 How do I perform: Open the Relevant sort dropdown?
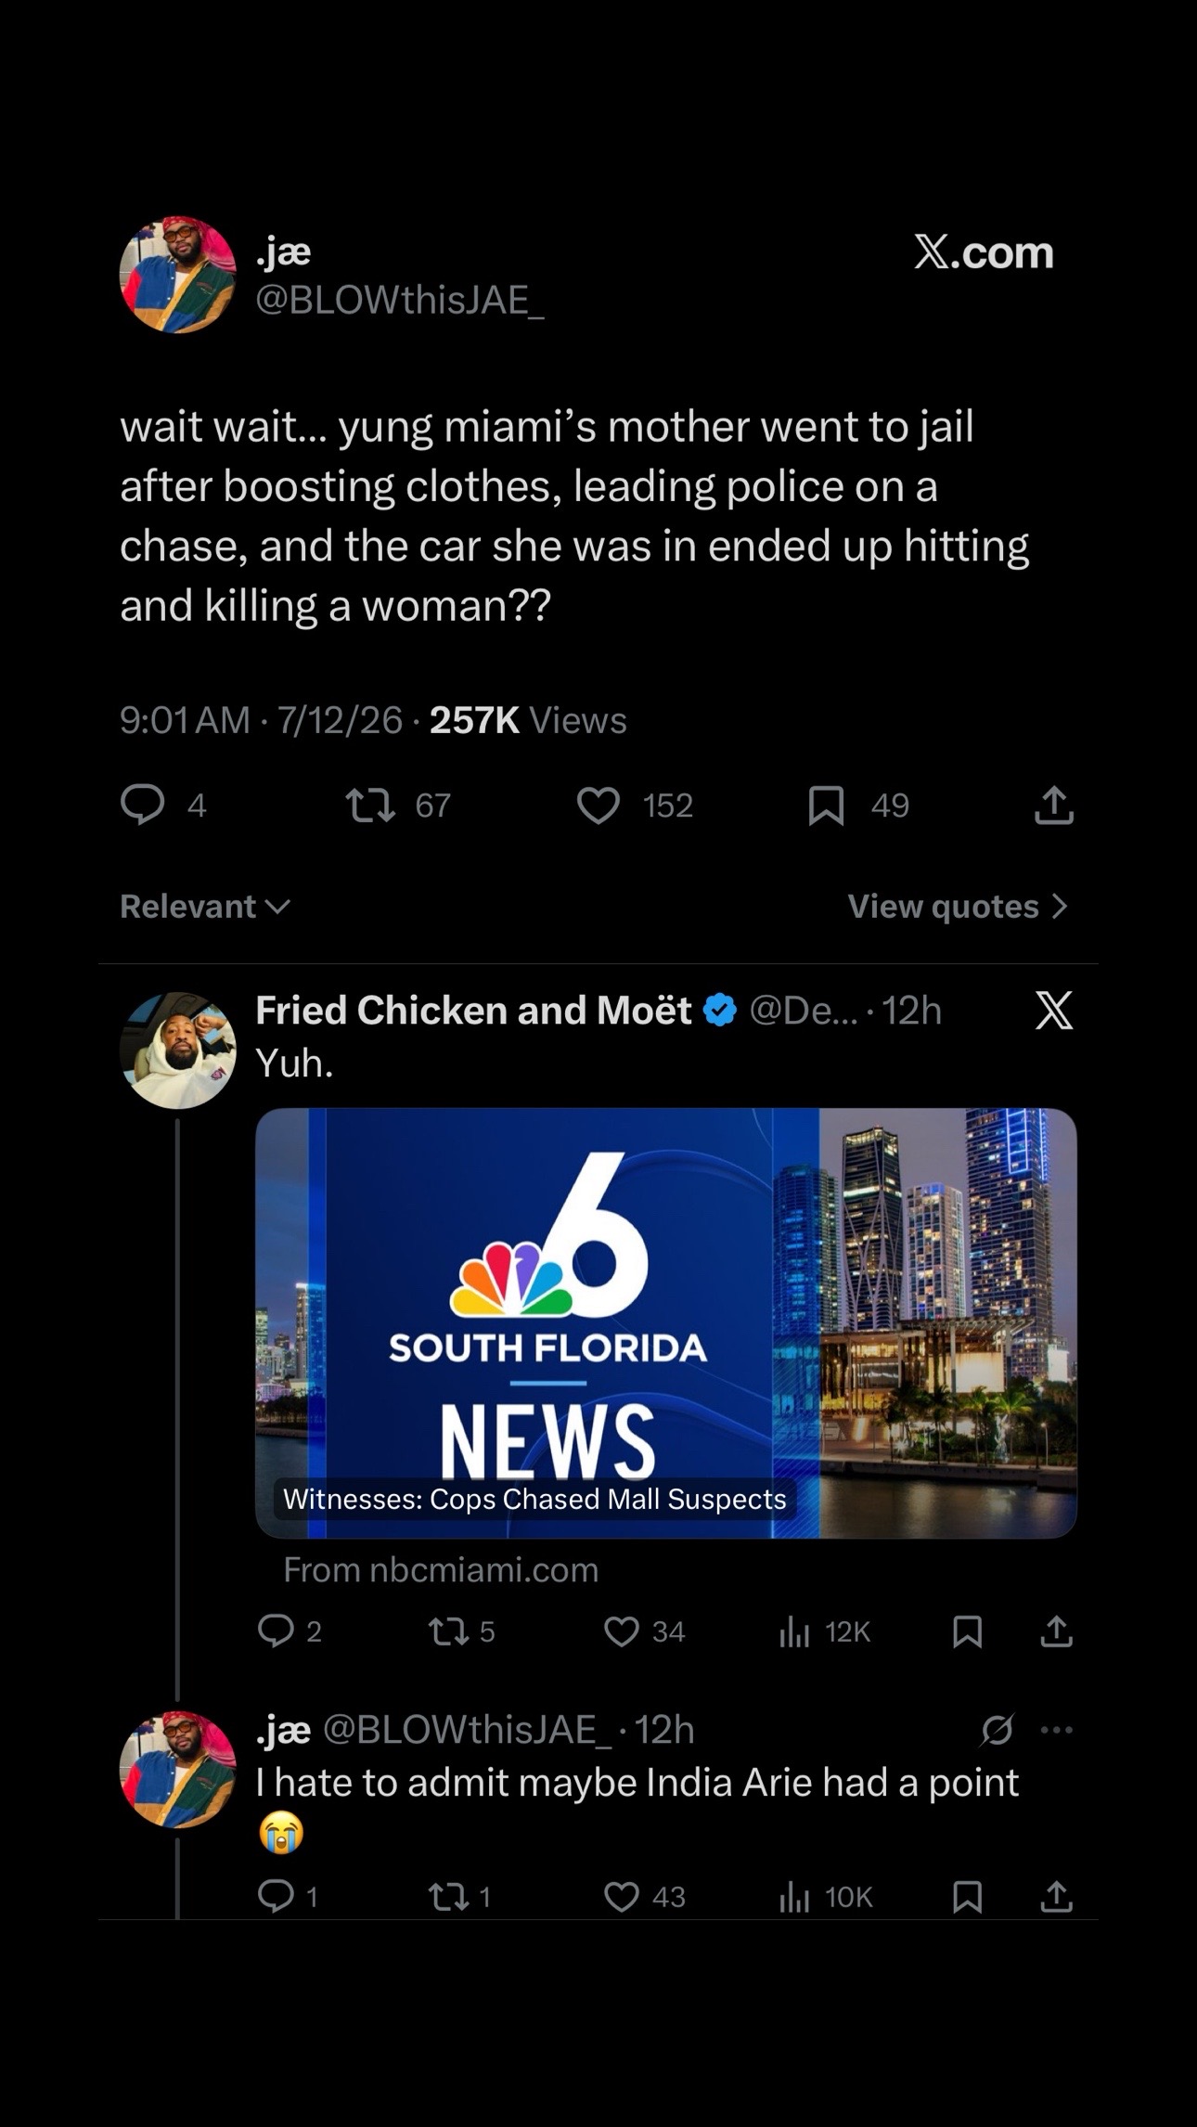click(x=205, y=907)
